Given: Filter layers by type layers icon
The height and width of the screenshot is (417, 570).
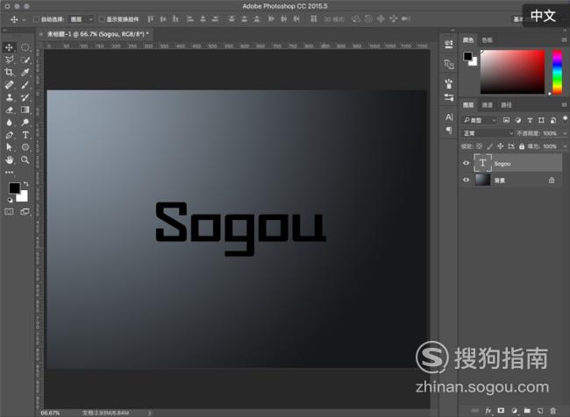Looking at the screenshot, I should click(530, 120).
